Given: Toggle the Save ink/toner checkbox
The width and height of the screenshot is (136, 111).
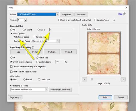Looking at the screenshot, I should coord(95,20).
